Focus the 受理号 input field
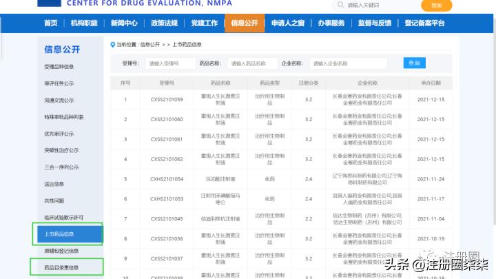Image resolution: width=496 pixels, height=279 pixels. point(170,63)
